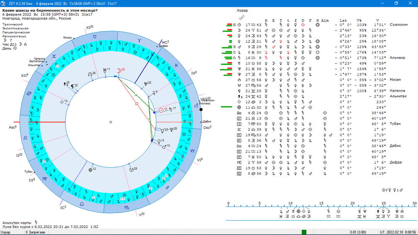418x235 pixels.
Task: Select the Capricorn sign glyph on outer ring
Action: pos(192,151)
